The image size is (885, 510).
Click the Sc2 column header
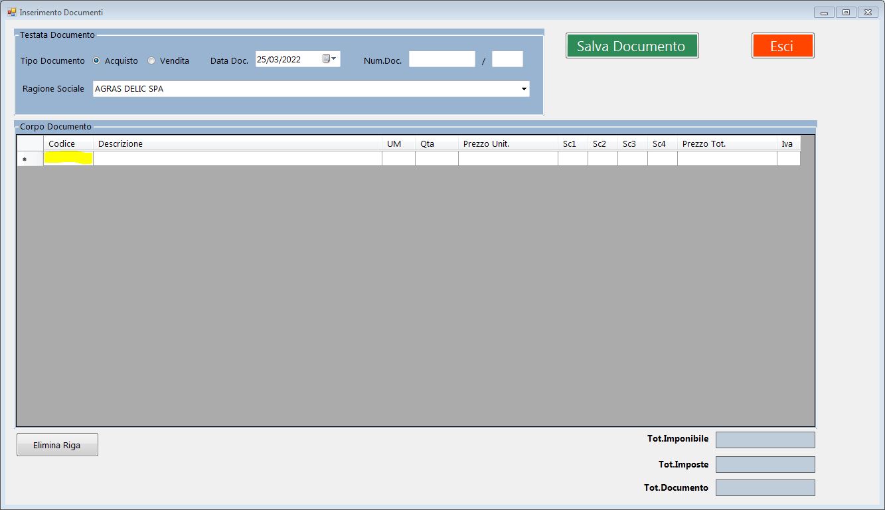click(x=603, y=143)
